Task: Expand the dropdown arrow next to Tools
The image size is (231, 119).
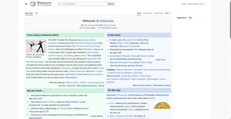Action: 171,13
